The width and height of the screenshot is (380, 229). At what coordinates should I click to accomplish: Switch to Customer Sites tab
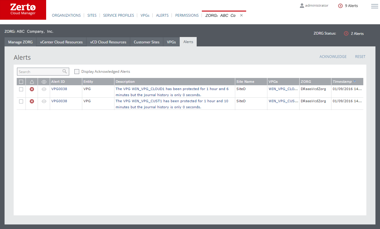tap(147, 42)
